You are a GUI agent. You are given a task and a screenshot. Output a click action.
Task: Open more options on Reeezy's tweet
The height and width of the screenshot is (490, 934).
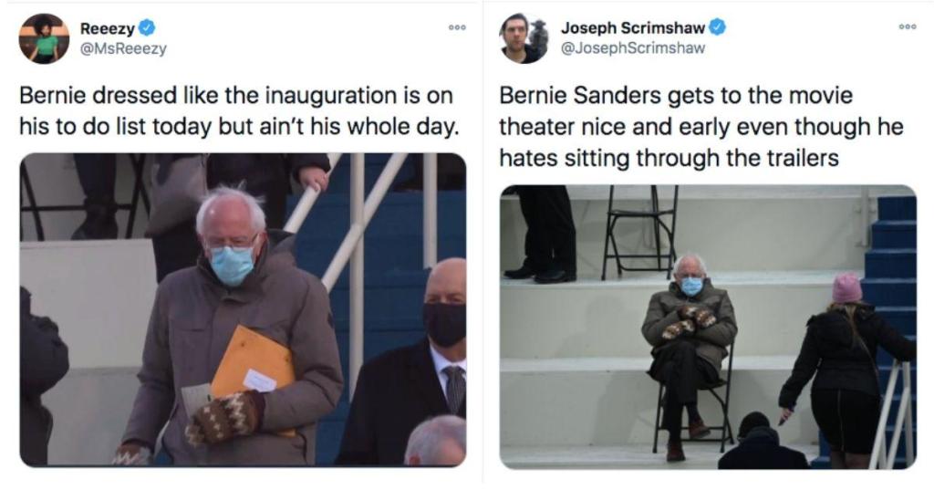457,27
